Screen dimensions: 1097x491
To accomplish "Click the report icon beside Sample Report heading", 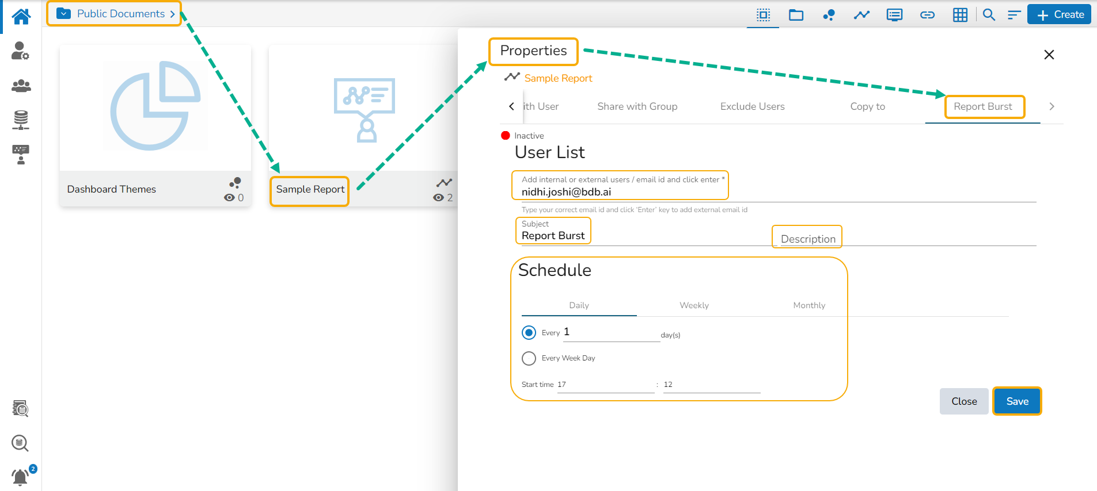I will (512, 77).
